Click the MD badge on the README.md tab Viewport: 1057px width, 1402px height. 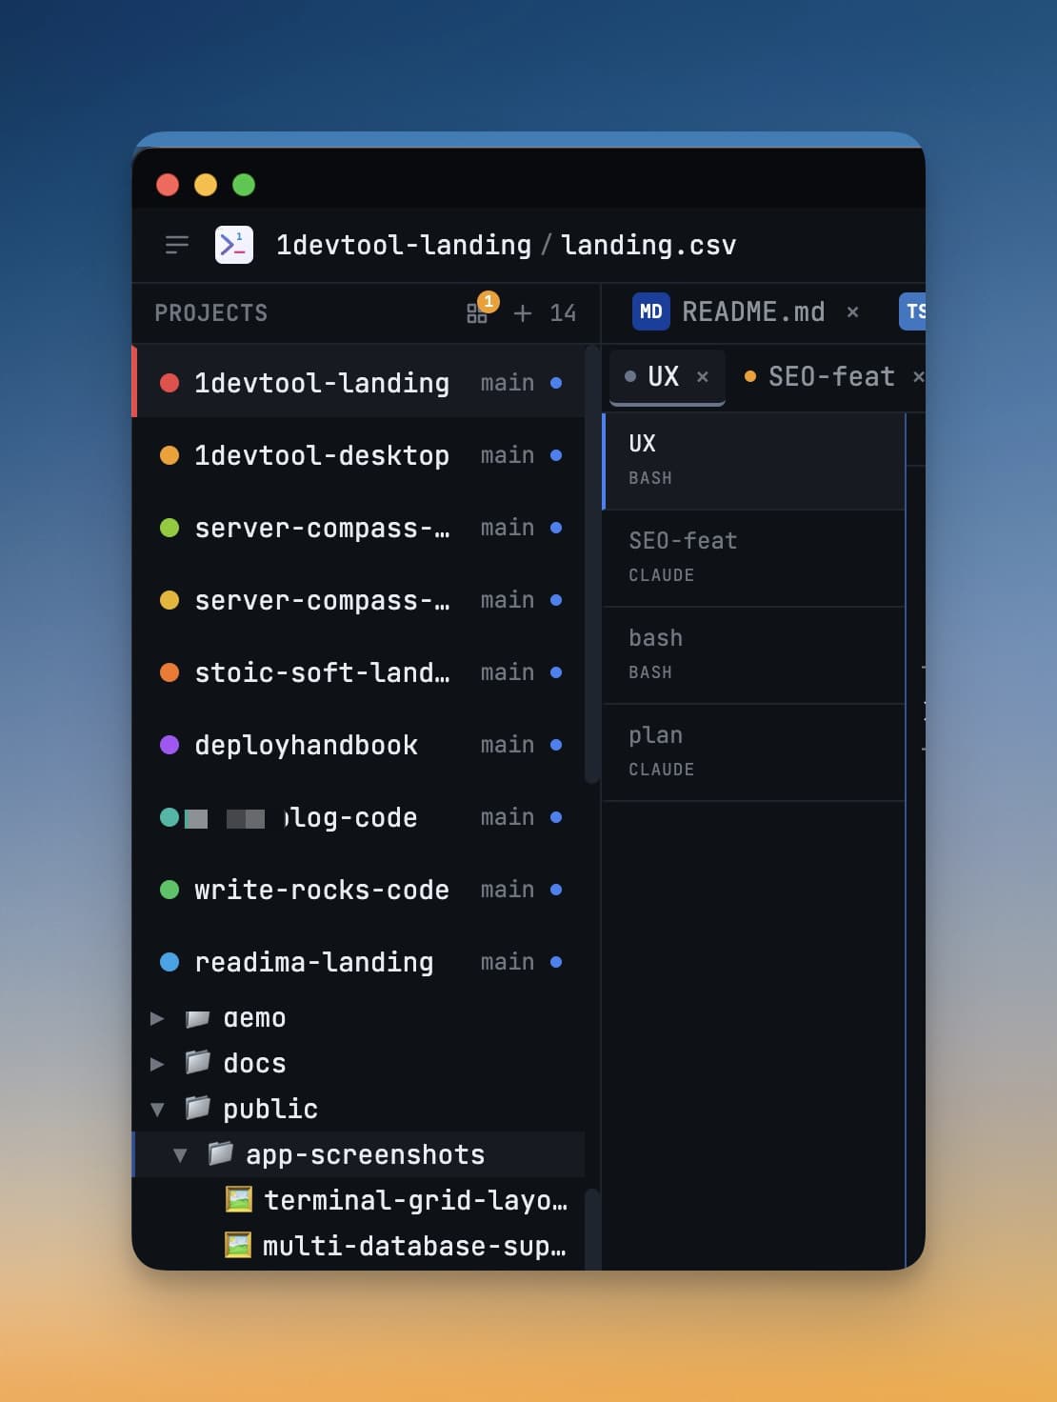649,312
